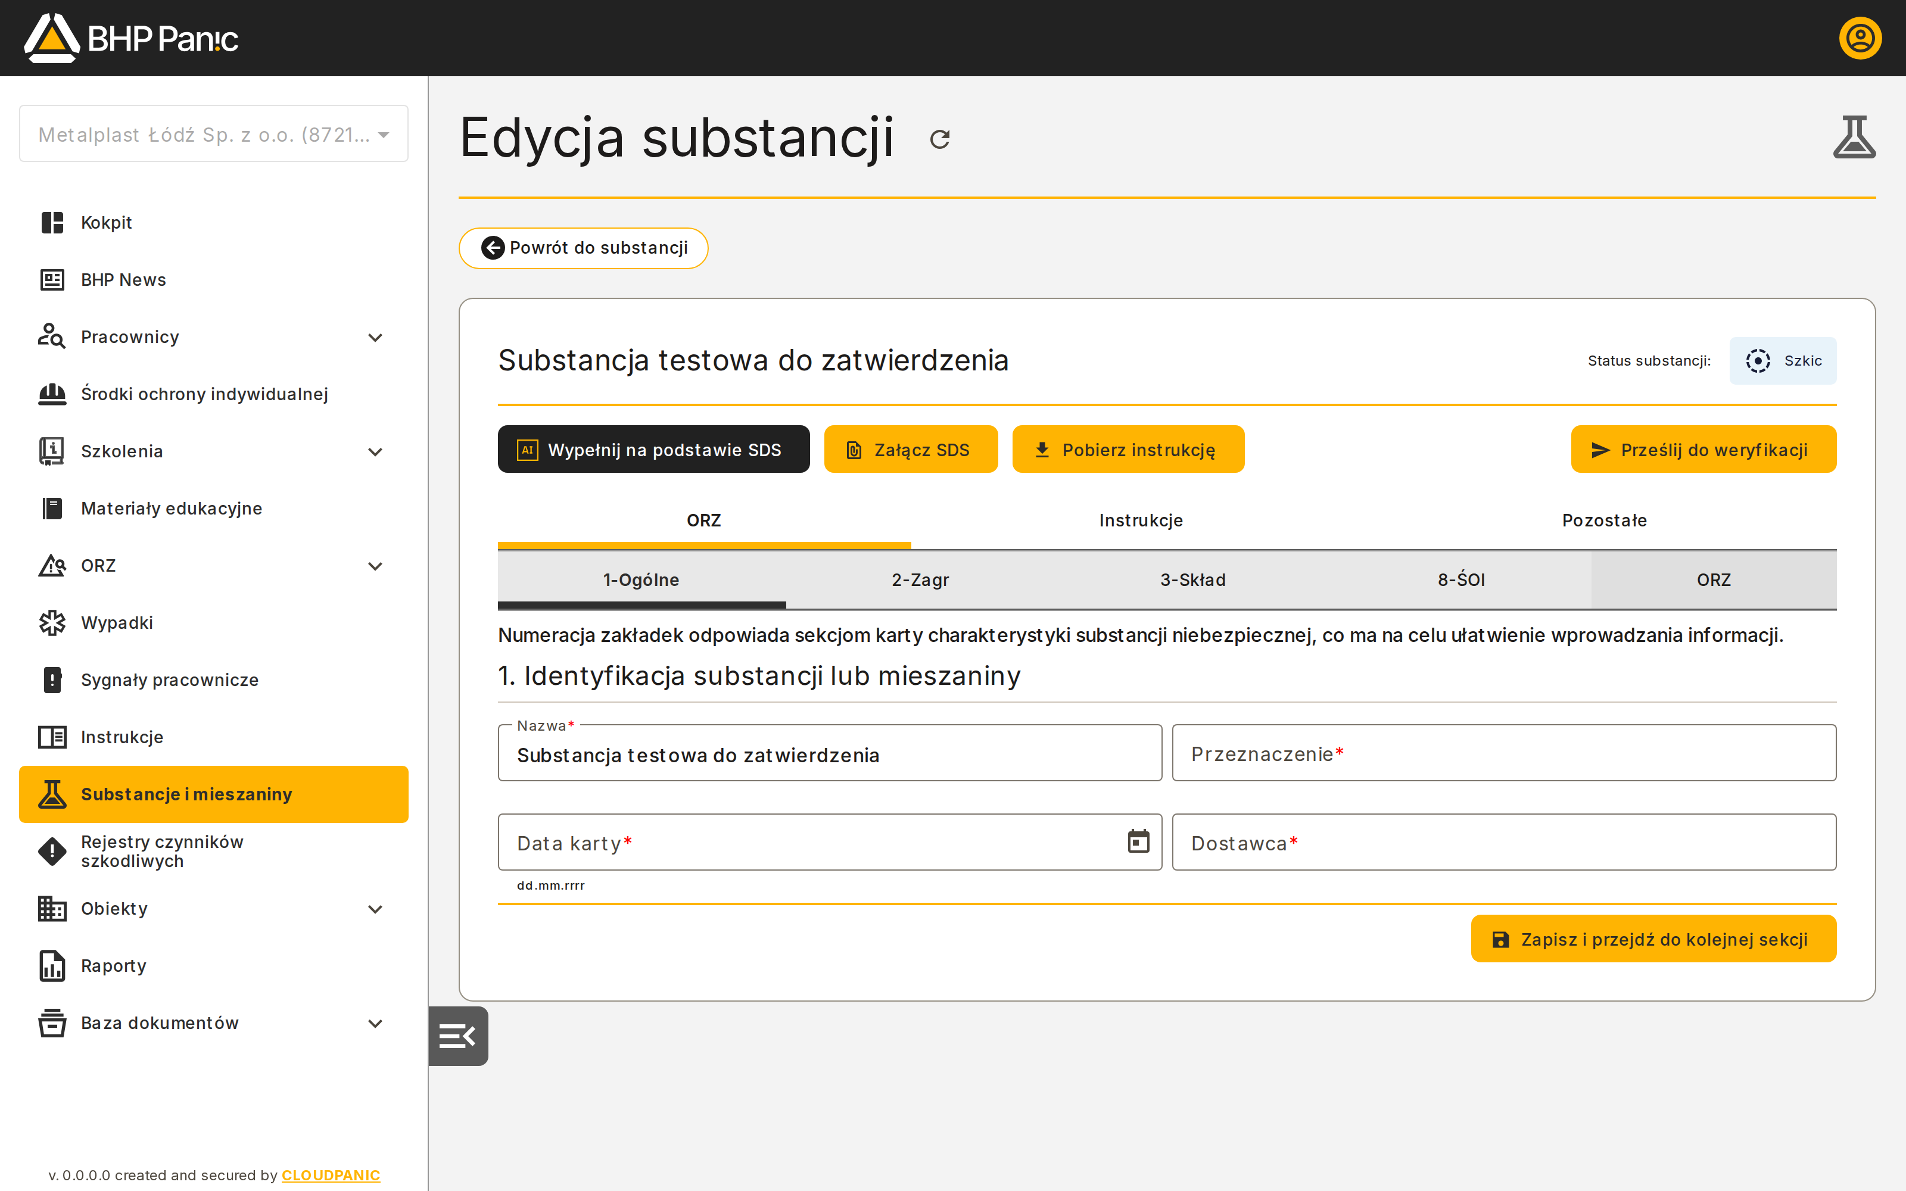The width and height of the screenshot is (1906, 1191).
Task: Click the ORZ warning triangle icon in sidebar
Action: pyautogui.click(x=52, y=566)
